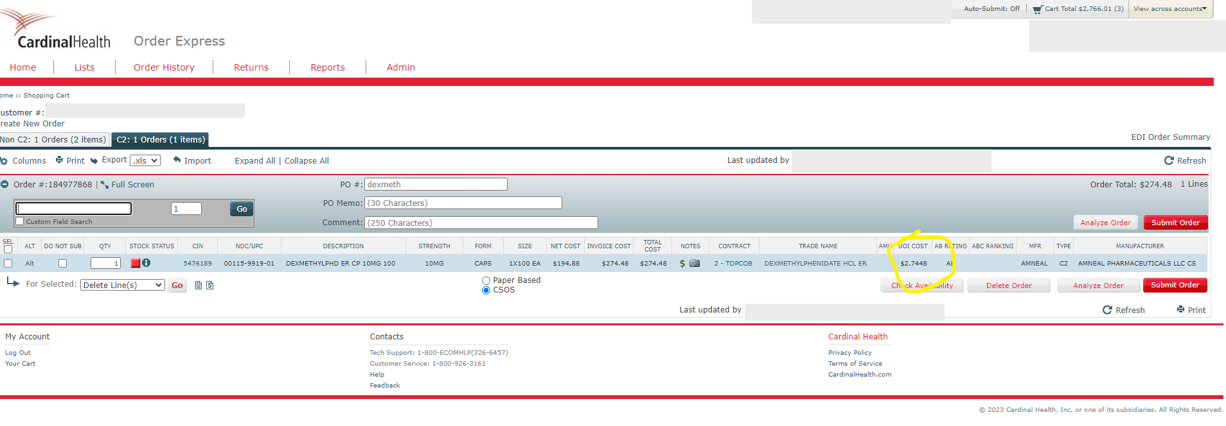Open Full Screen view icon
Viewport: 1226px width, 426px height.
click(x=105, y=184)
